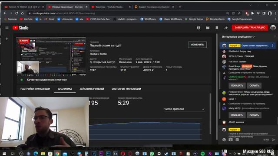Open Chrome side panel icon
This screenshot has height=156, width=278.
click(264, 13)
